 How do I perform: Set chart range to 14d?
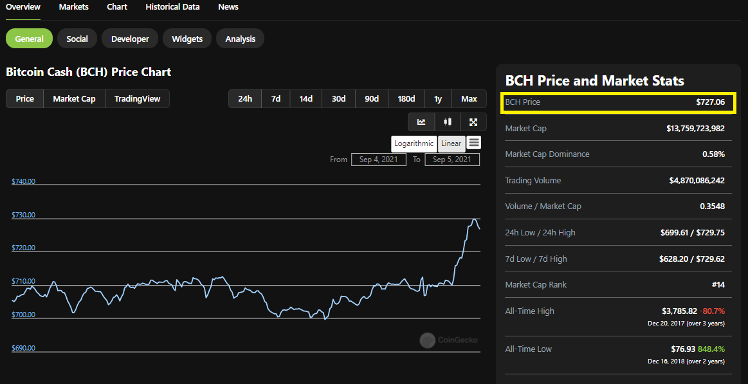(x=306, y=99)
